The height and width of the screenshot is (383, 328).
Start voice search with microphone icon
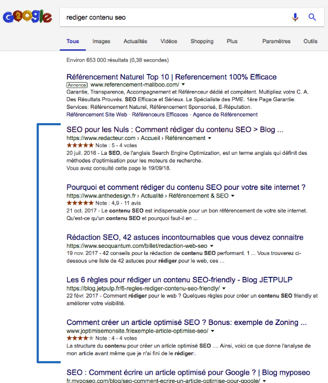pyautogui.click(x=295, y=17)
